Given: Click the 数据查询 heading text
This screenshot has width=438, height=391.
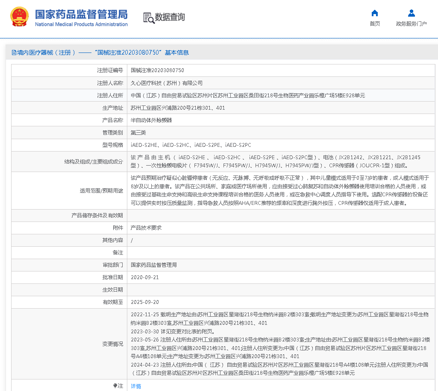Looking at the screenshot, I should (x=170, y=18).
